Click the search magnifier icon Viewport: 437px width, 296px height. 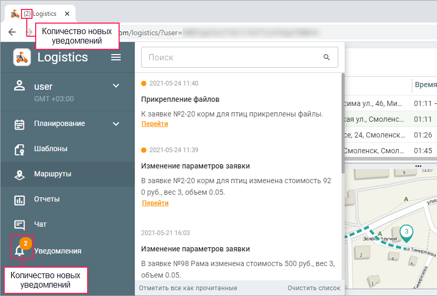point(327,57)
